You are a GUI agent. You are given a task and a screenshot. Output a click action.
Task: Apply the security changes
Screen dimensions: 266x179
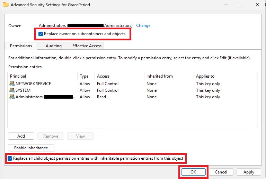tap(249, 172)
